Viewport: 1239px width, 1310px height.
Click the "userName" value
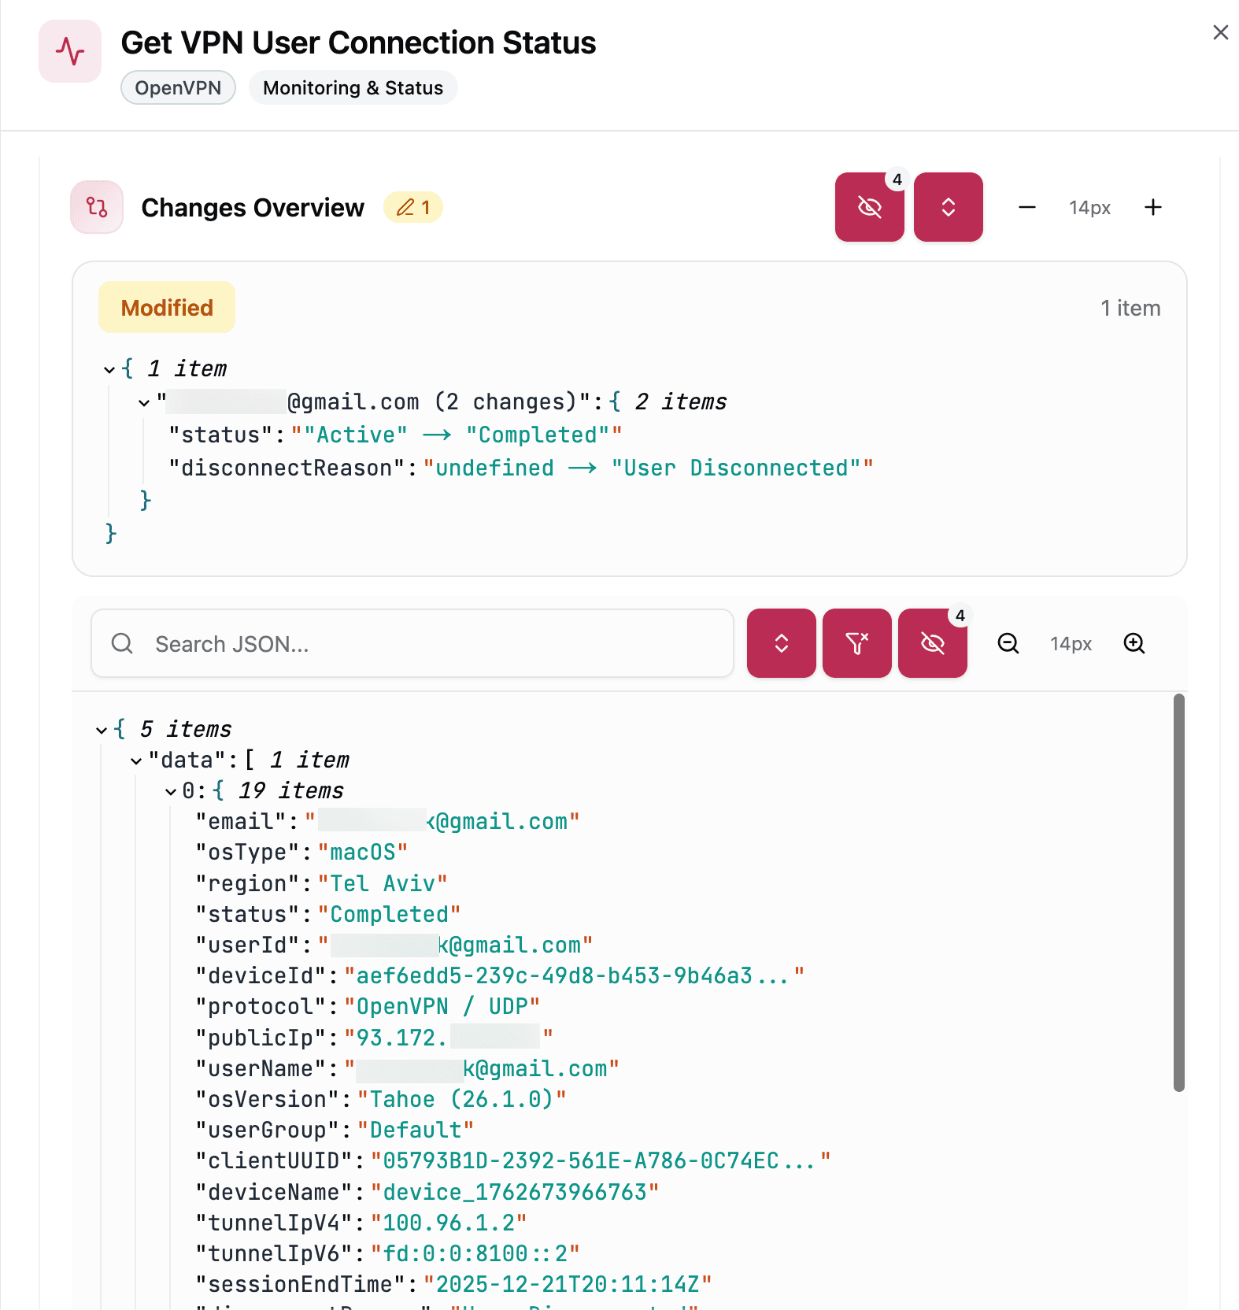(x=482, y=1068)
